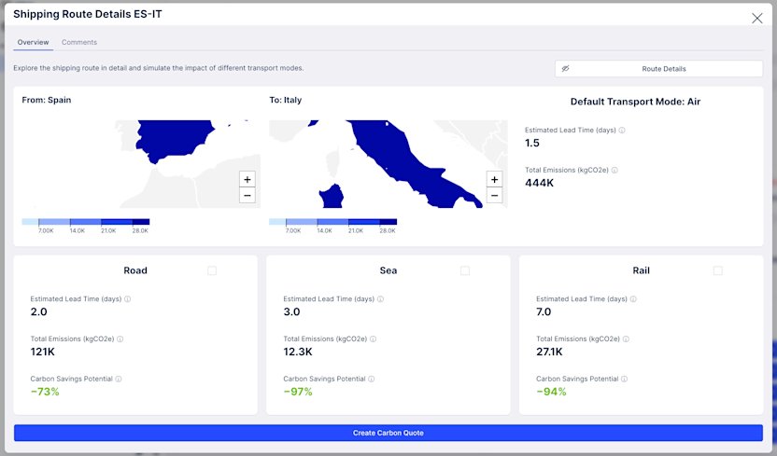The image size is (777, 456).
Task: Click the 7.0 days Rail lead time value
Action: click(544, 311)
